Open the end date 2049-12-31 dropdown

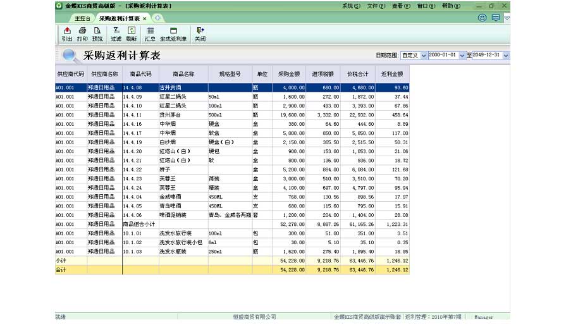[506, 56]
